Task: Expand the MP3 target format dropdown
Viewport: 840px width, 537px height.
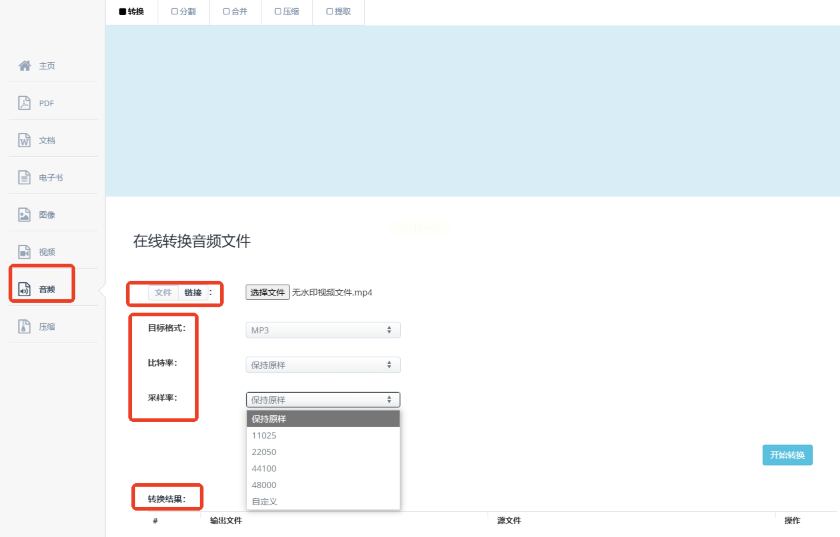Action: click(323, 330)
